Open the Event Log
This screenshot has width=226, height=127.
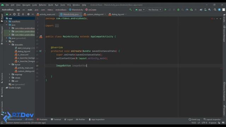[x=194, y=120]
